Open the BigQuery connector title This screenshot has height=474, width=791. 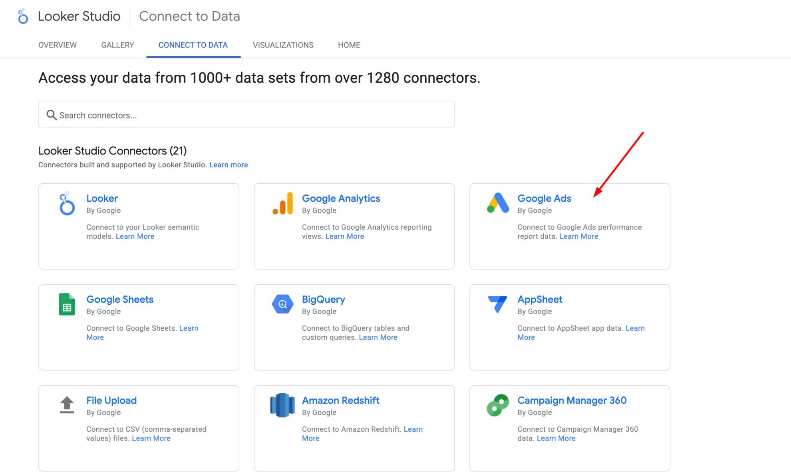[323, 299]
